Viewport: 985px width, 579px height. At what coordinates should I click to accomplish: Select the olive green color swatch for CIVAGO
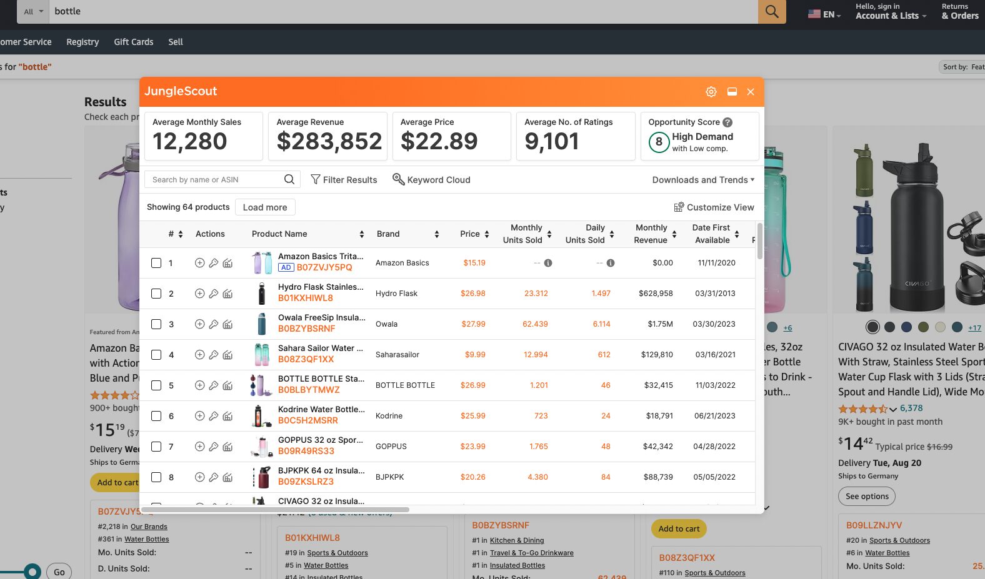coord(923,327)
